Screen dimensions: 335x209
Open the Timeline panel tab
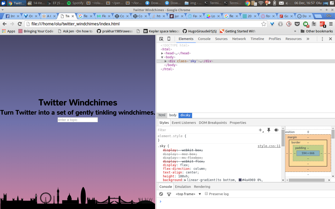tap(257, 39)
